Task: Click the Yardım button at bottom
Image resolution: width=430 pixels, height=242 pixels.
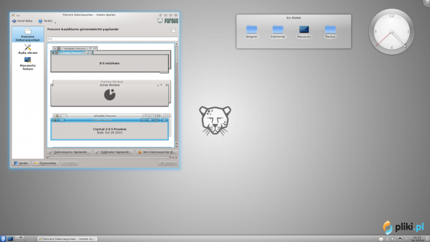Action: [x=21, y=163]
